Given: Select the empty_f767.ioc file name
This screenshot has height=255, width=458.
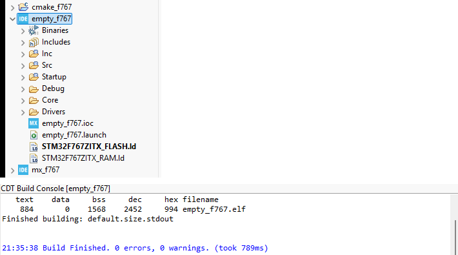Looking at the screenshot, I should click(68, 123).
